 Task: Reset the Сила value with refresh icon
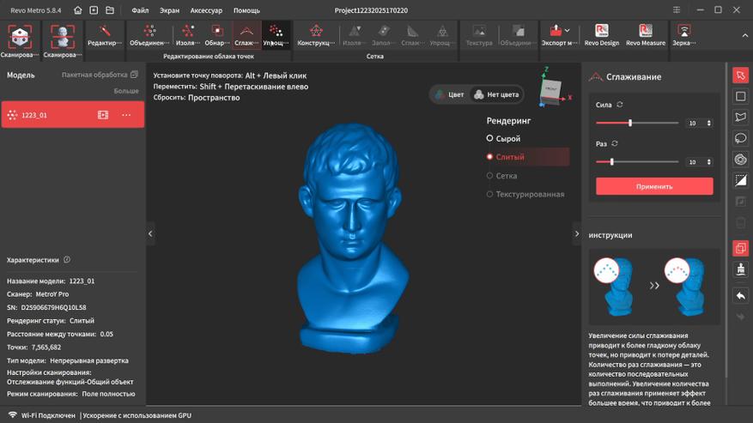point(620,104)
